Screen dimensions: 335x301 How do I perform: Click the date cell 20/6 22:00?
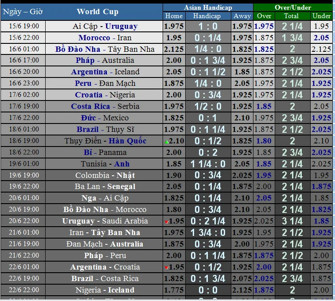point(24,221)
